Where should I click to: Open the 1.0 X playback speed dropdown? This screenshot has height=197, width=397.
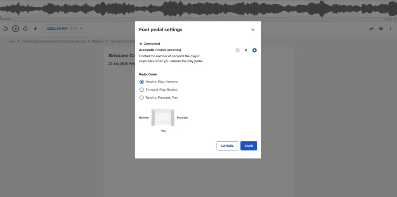click(x=77, y=29)
